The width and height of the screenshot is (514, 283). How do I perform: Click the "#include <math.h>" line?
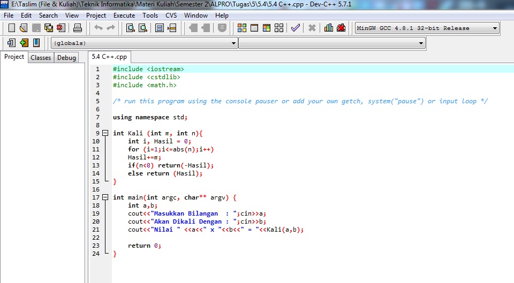(x=145, y=85)
